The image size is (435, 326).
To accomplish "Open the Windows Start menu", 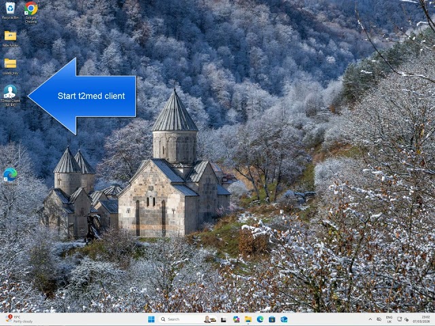I will tap(151, 319).
